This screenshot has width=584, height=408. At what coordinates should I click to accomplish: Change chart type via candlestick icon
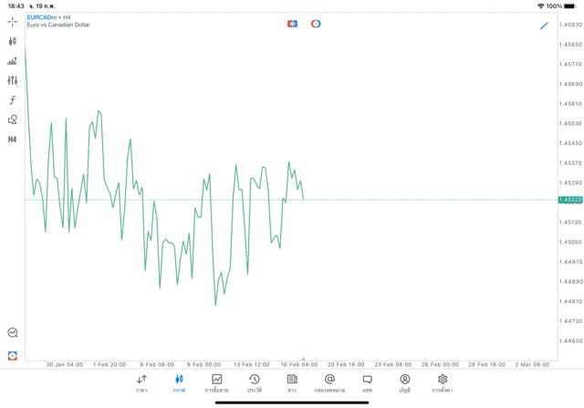[x=12, y=41]
